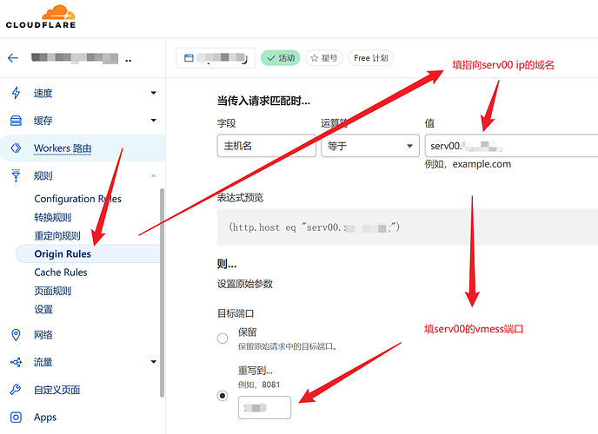598x434 pixels.
Task: Click the 流量 sidebar label
Action: (43, 362)
